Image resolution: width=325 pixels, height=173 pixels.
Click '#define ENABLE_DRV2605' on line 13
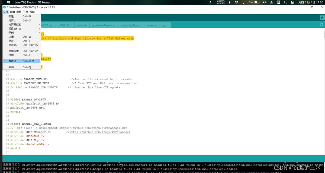coord(29,79)
